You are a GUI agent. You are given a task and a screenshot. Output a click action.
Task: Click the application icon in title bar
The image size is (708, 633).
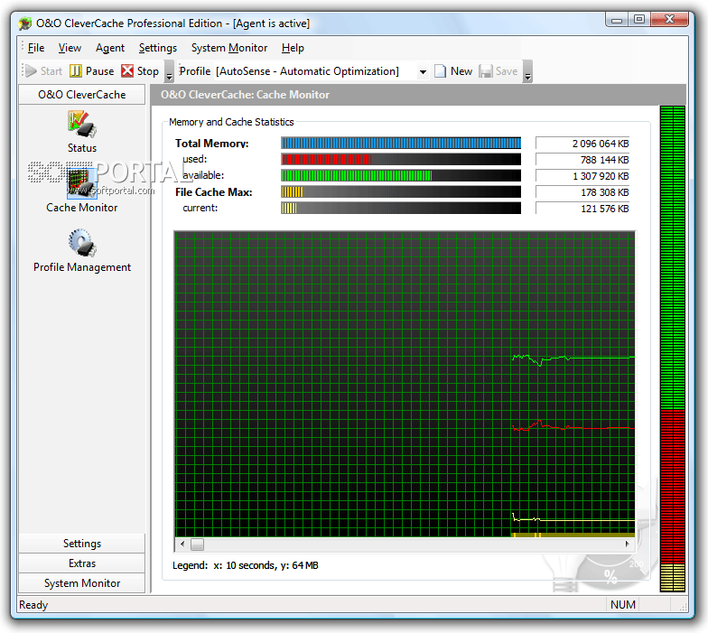pyautogui.click(x=25, y=23)
